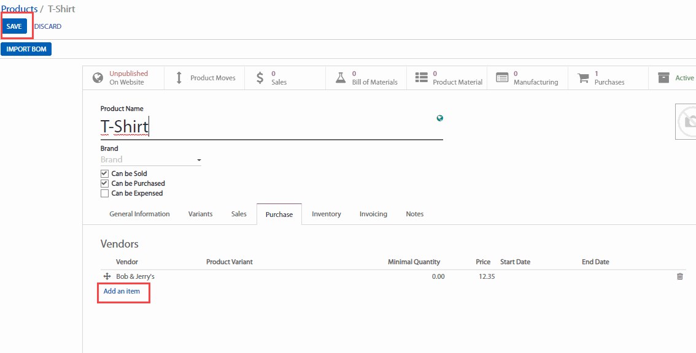Open Product Moves via arrows icon
The image size is (696, 353).
(x=179, y=78)
